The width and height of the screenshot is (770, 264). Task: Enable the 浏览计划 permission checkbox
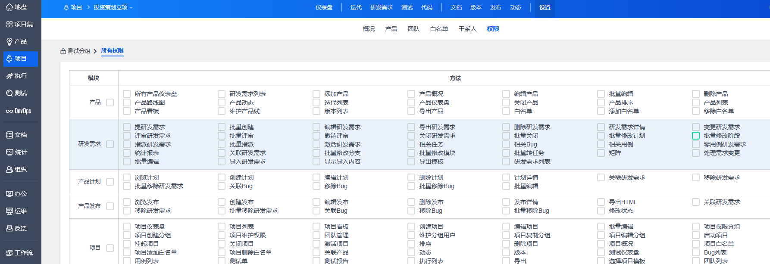click(x=127, y=177)
